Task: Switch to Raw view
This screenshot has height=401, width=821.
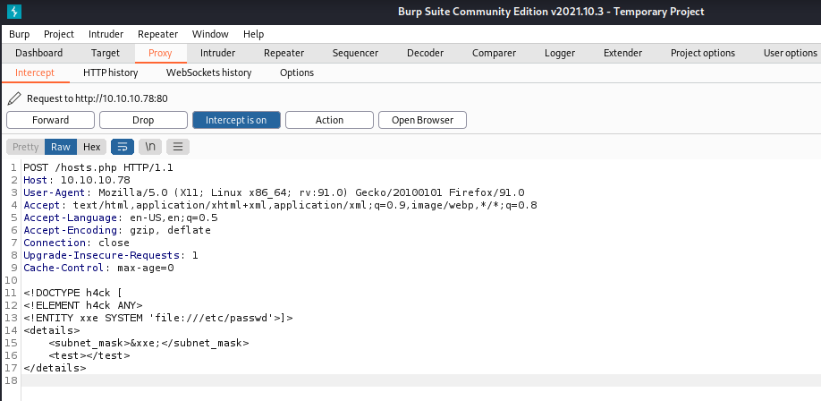Action: pos(61,147)
